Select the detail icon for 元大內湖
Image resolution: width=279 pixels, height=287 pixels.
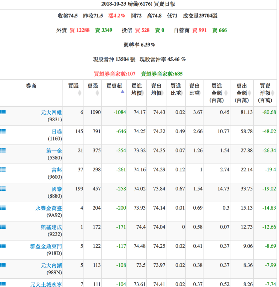pyautogui.click(x=3, y=265)
